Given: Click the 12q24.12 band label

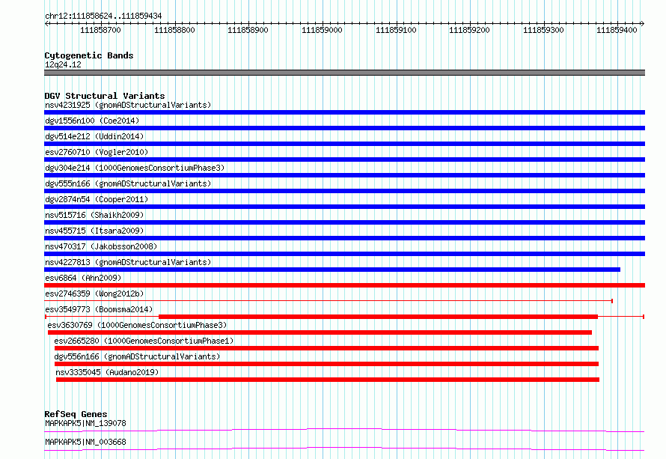Looking at the screenshot, I should point(63,64).
